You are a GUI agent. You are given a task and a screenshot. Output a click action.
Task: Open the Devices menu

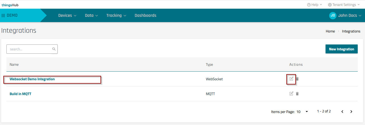67,16
